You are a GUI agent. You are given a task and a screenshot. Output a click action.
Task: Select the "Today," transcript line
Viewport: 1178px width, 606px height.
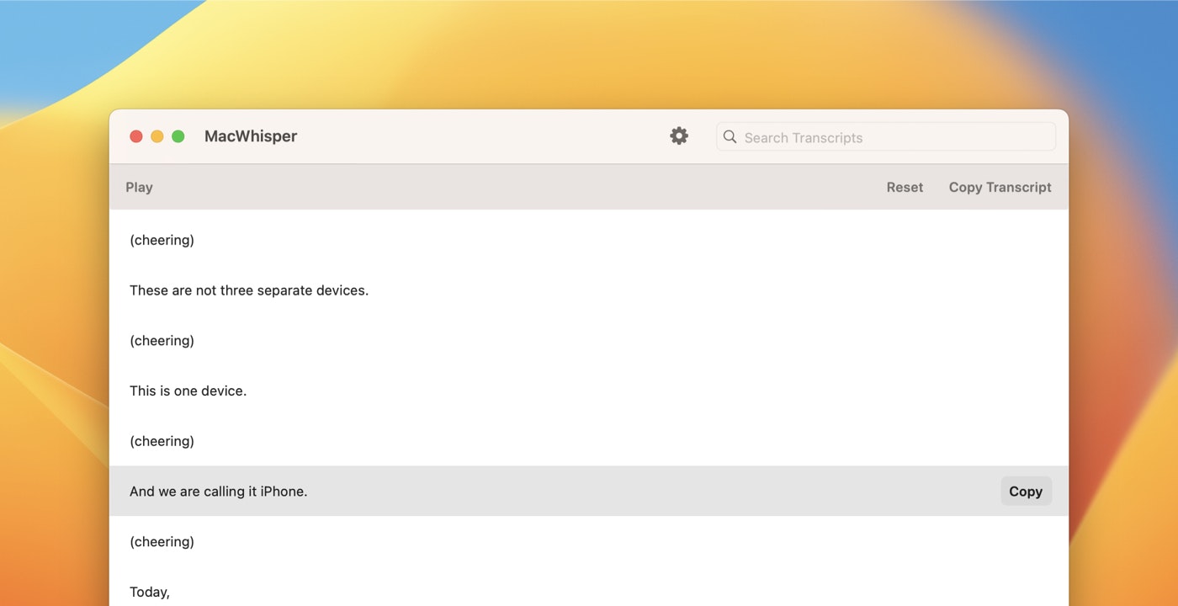click(150, 592)
